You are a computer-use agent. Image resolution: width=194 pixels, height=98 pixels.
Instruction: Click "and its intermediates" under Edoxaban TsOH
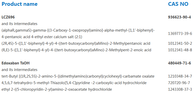pos(19,70)
